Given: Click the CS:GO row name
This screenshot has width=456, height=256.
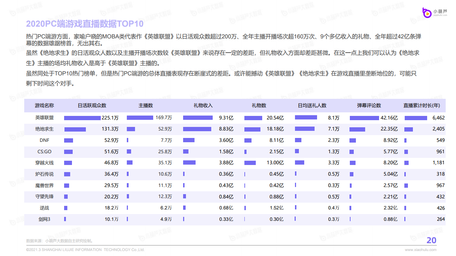Looking at the screenshot, I should (x=44, y=151).
